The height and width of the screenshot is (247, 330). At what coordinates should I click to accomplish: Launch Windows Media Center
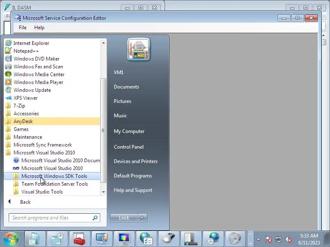tap(52, 75)
